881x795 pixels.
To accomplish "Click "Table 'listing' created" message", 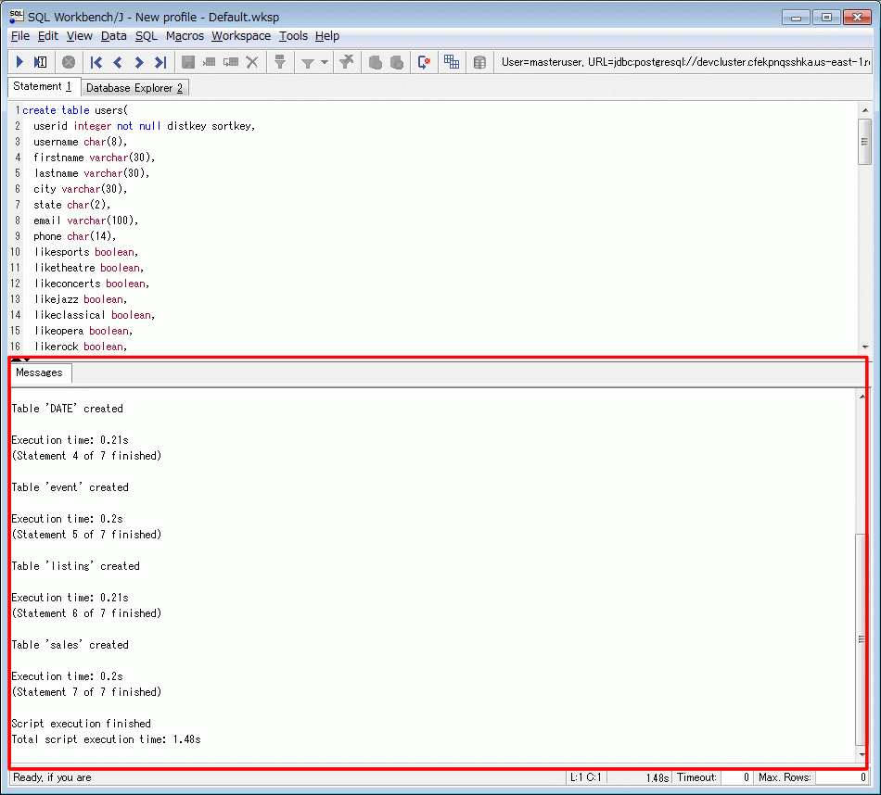I will click(76, 566).
